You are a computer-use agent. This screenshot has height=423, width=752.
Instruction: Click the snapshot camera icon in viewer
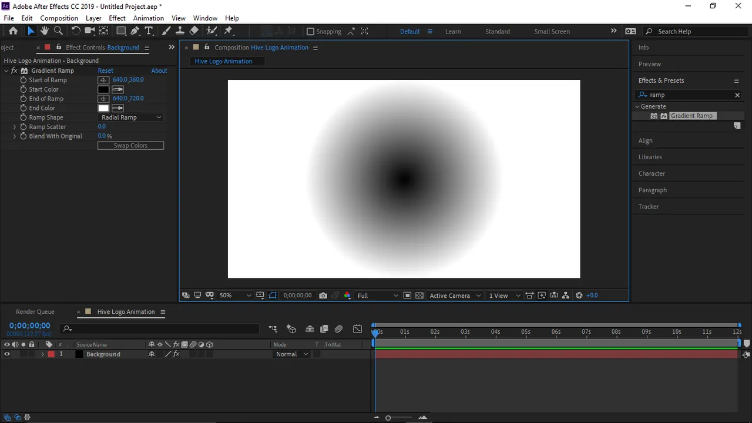click(x=323, y=296)
